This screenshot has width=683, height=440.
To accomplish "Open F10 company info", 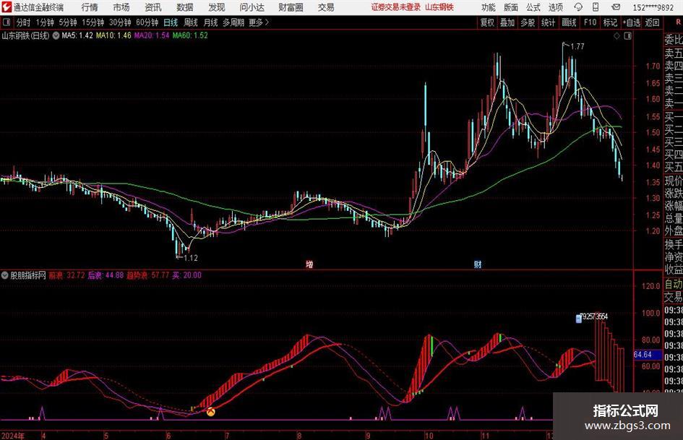I will pos(590,22).
